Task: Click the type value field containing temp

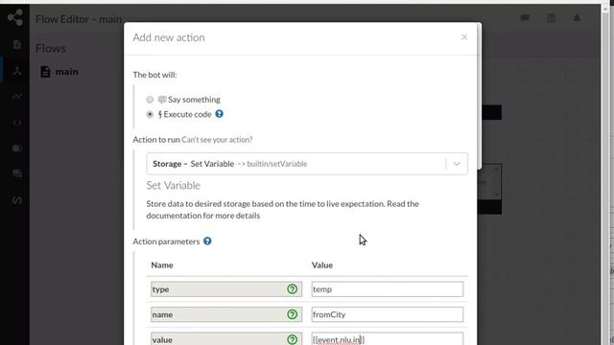Action: coord(388,289)
